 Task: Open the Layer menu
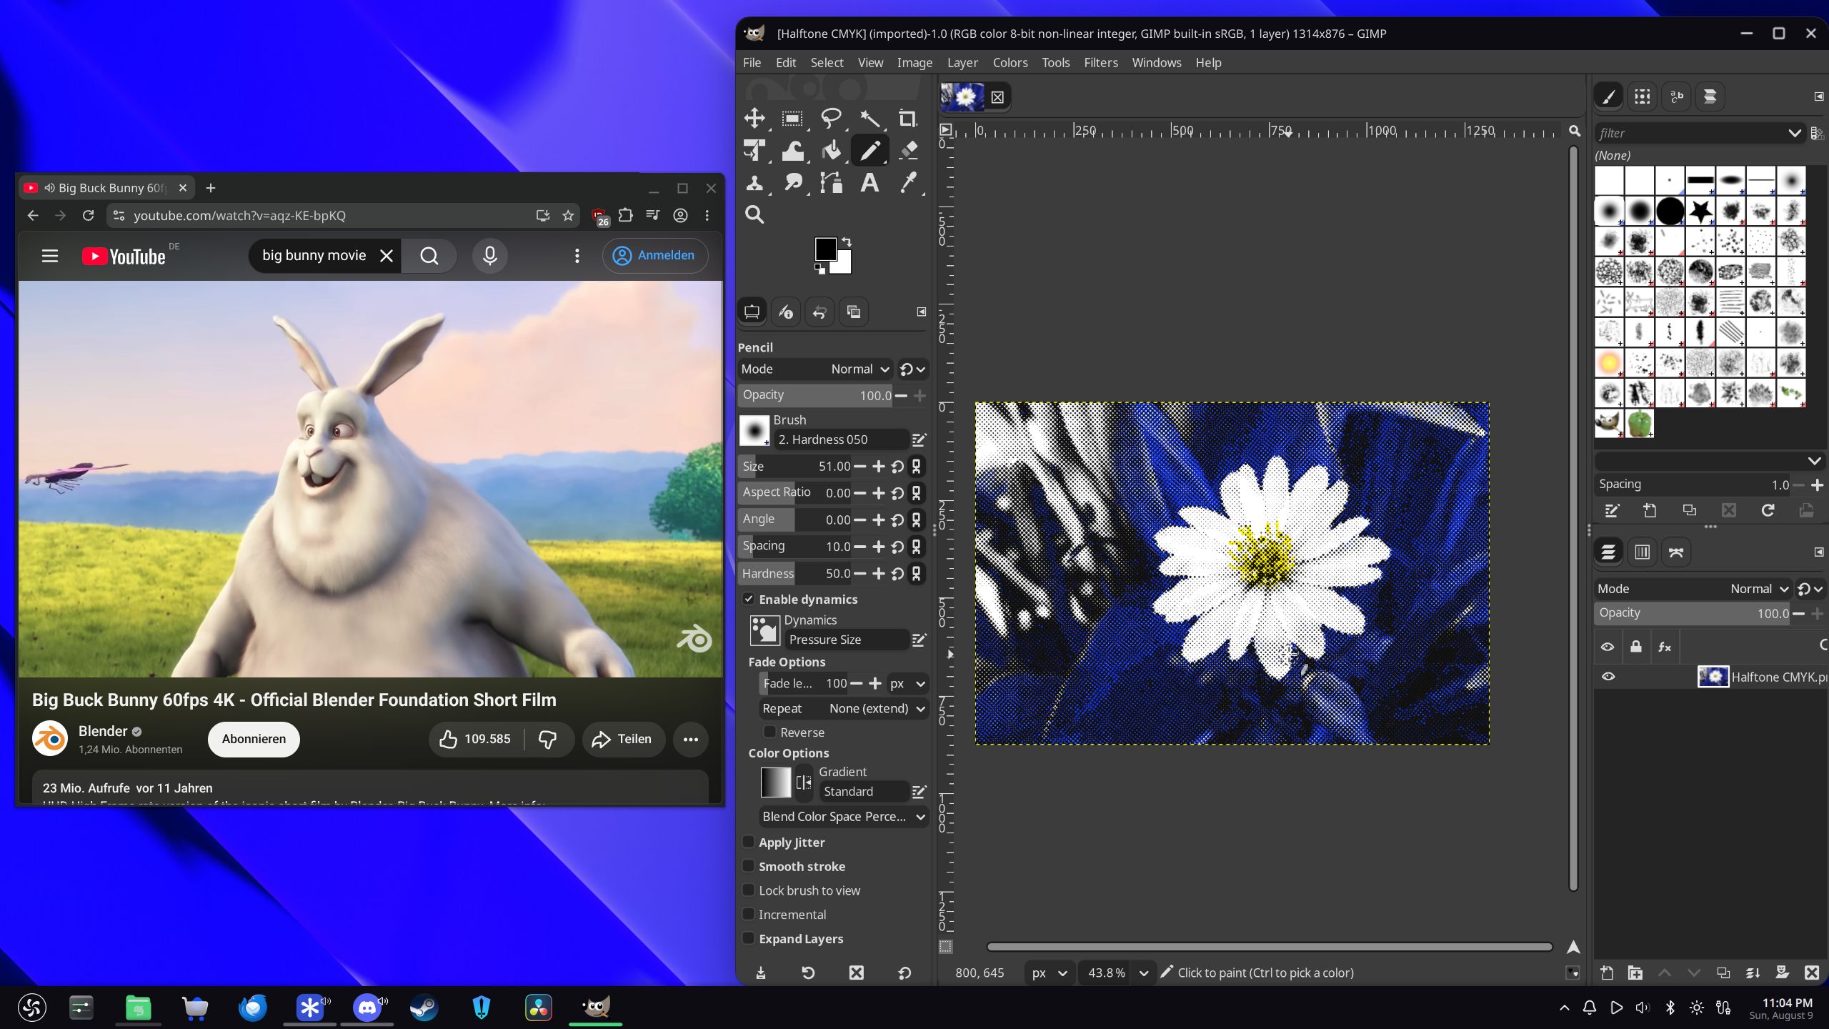[x=962, y=63]
